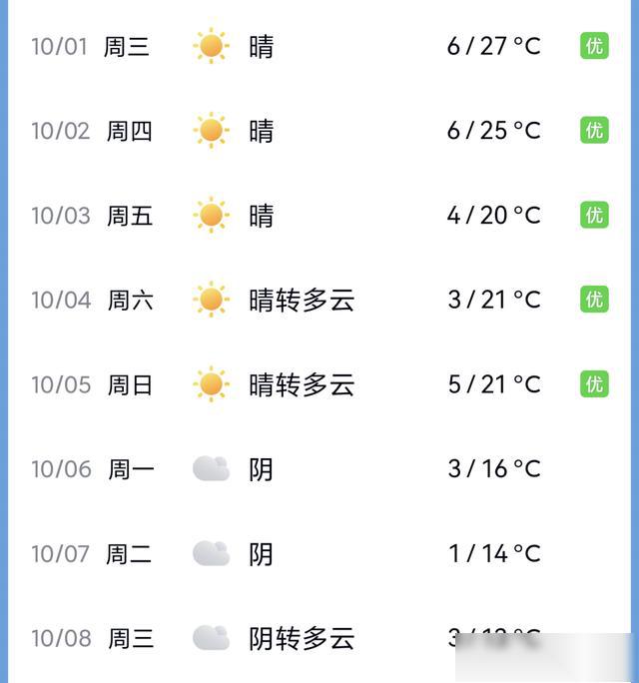Click the sun icon for 10/04 周六
This screenshot has height=683, width=639.
(211, 300)
